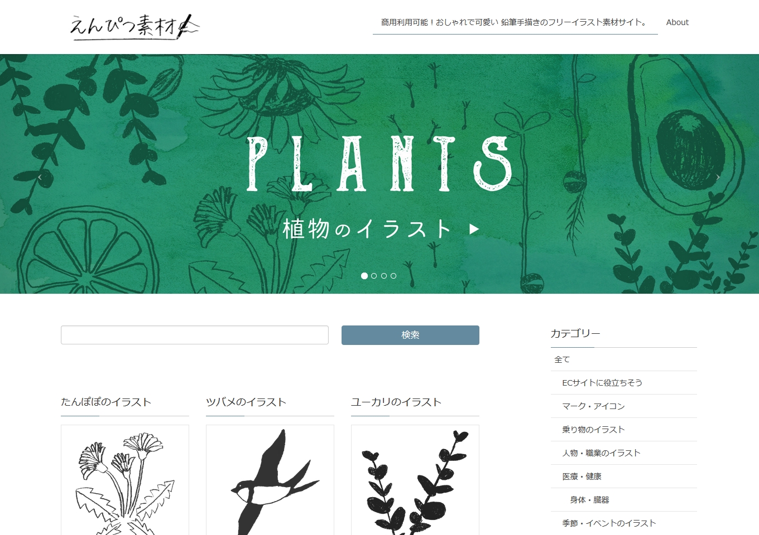This screenshot has height=535, width=759.
Task: Click the えんぴつ素材 site logo
Action: pyautogui.click(x=134, y=26)
